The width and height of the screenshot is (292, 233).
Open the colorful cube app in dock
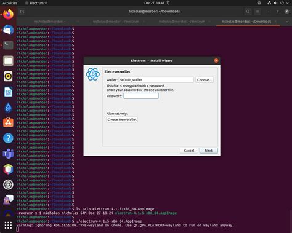point(8,169)
